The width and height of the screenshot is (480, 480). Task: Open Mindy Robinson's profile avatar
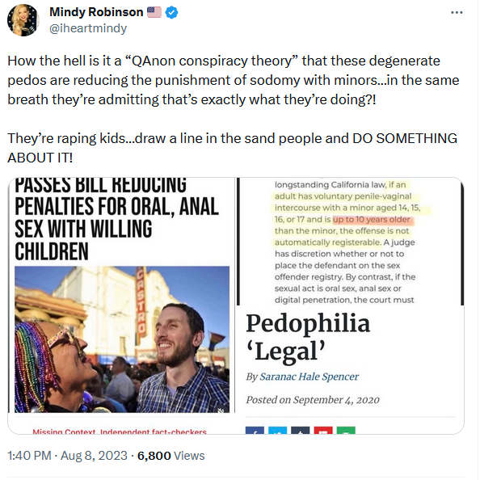coord(23,20)
